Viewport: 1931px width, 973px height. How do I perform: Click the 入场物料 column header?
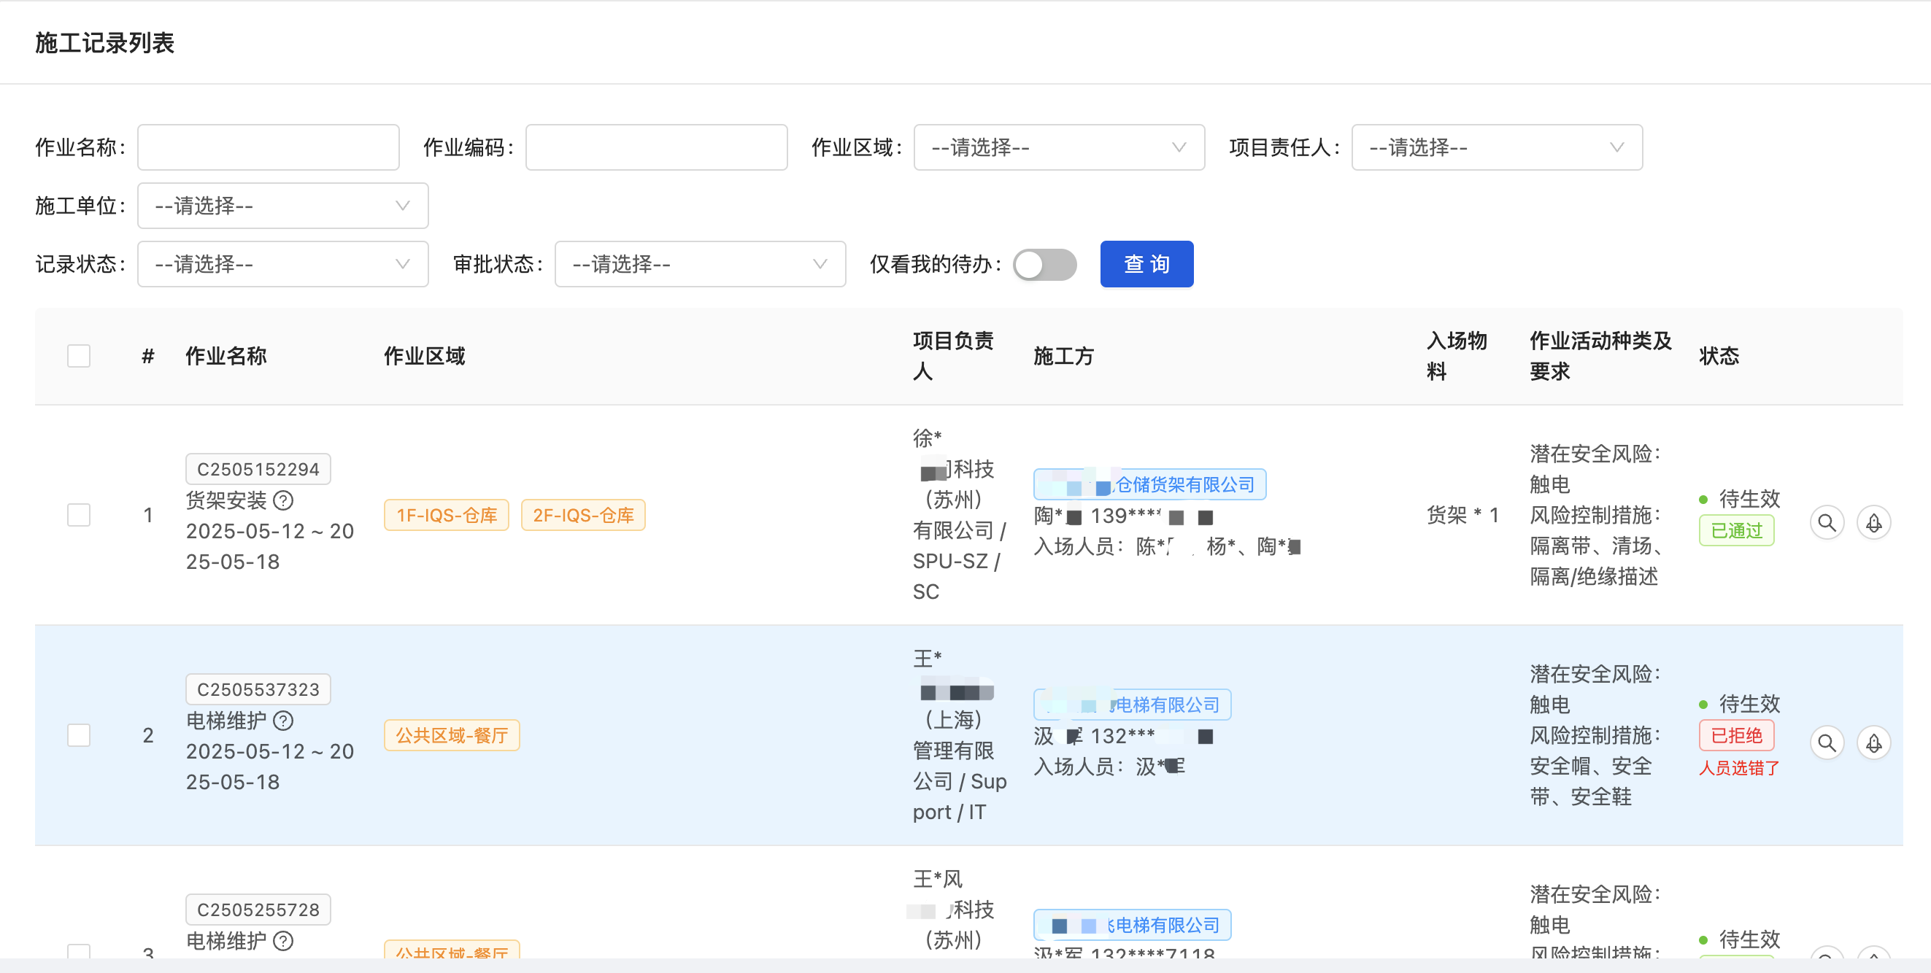(1457, 357)
